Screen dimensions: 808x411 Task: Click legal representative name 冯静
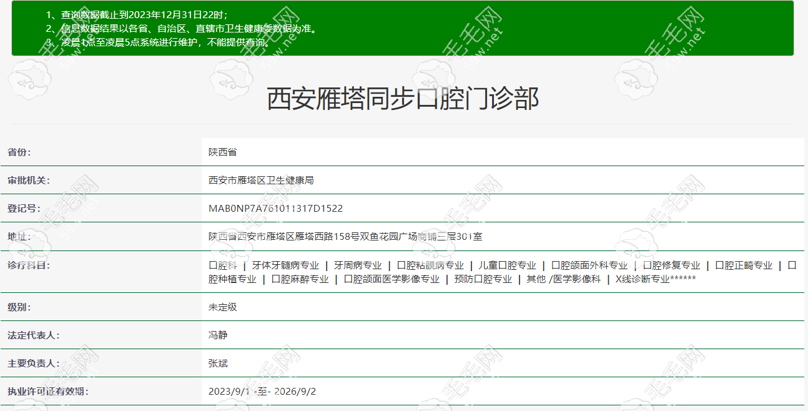pos(218,335)
